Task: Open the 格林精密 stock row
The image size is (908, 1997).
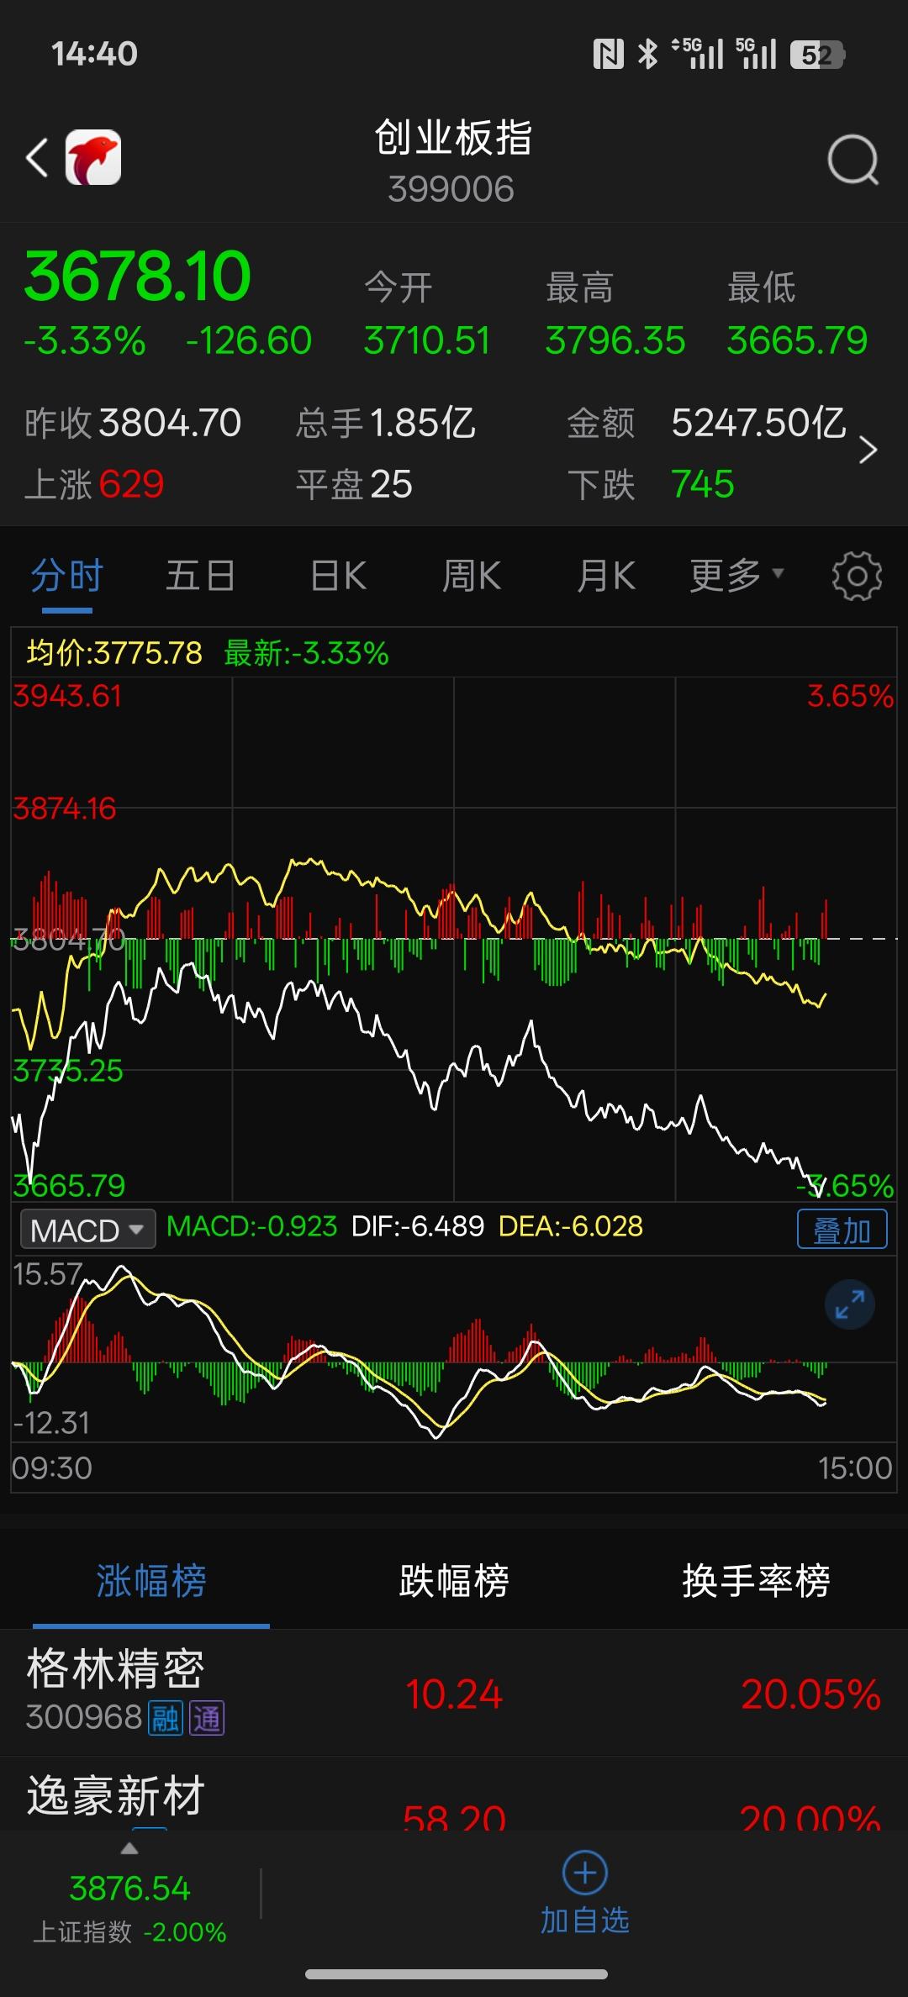Action: (454, 1692)
